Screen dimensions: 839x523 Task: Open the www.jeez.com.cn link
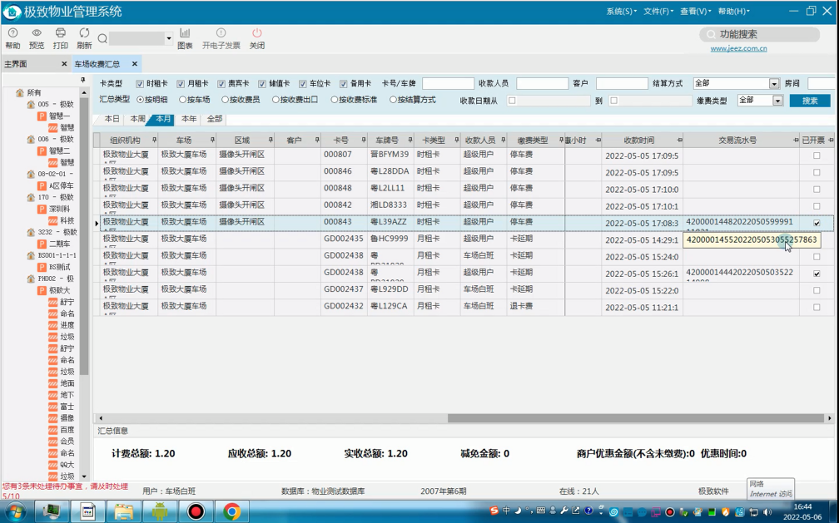click(x=738, y=48)
